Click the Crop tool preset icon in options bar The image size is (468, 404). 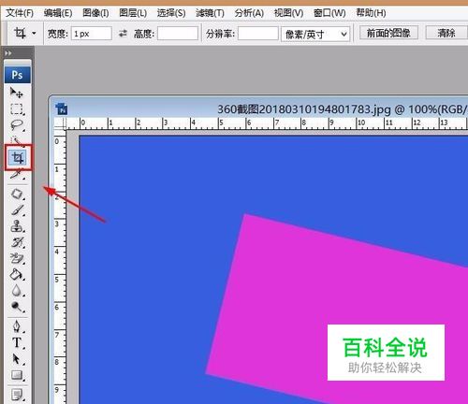coord(20,33)
